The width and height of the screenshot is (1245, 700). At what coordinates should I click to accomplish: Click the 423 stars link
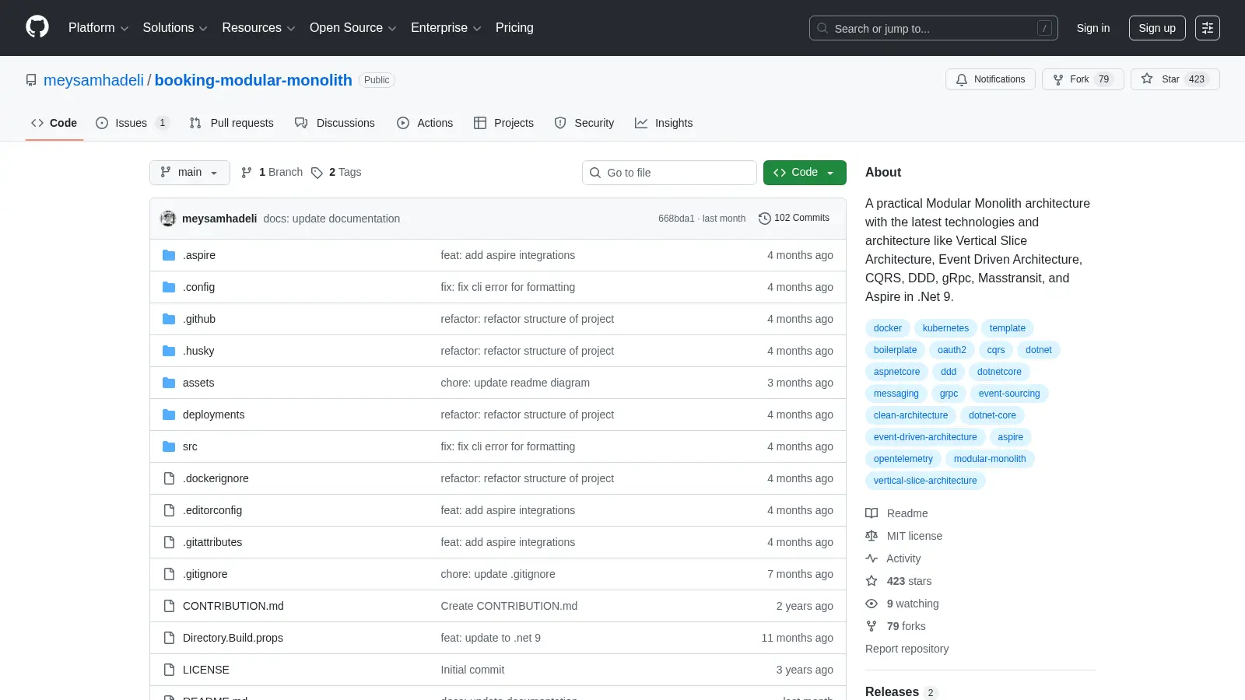pos(909,581)
